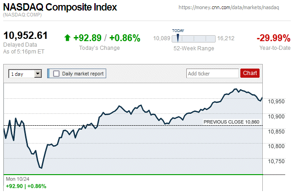
Task: Click the 52-week low value 10,089
Action: (162, 38)
